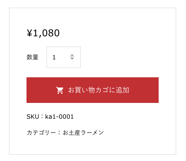Viewport: 186px width, 161px height.
Task: Click the ¥1,080 price text
Action: pos(43,33)
